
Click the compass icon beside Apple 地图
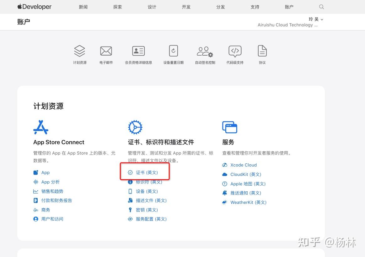point(225,184)
